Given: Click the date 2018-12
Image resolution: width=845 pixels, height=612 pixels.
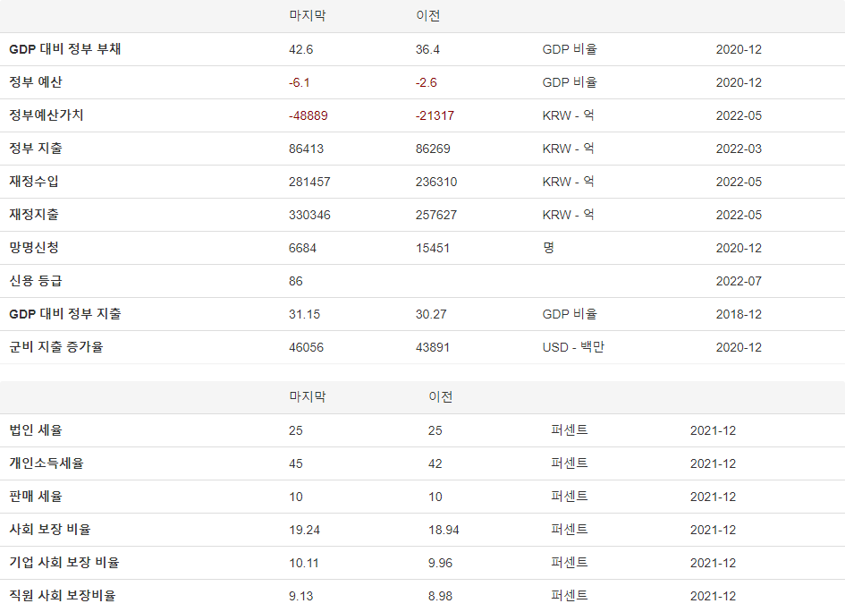Looking at the screenshot, I should click(739, 314).
